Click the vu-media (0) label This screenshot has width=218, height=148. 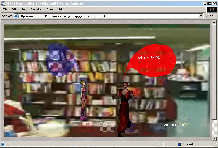point(175,125)
